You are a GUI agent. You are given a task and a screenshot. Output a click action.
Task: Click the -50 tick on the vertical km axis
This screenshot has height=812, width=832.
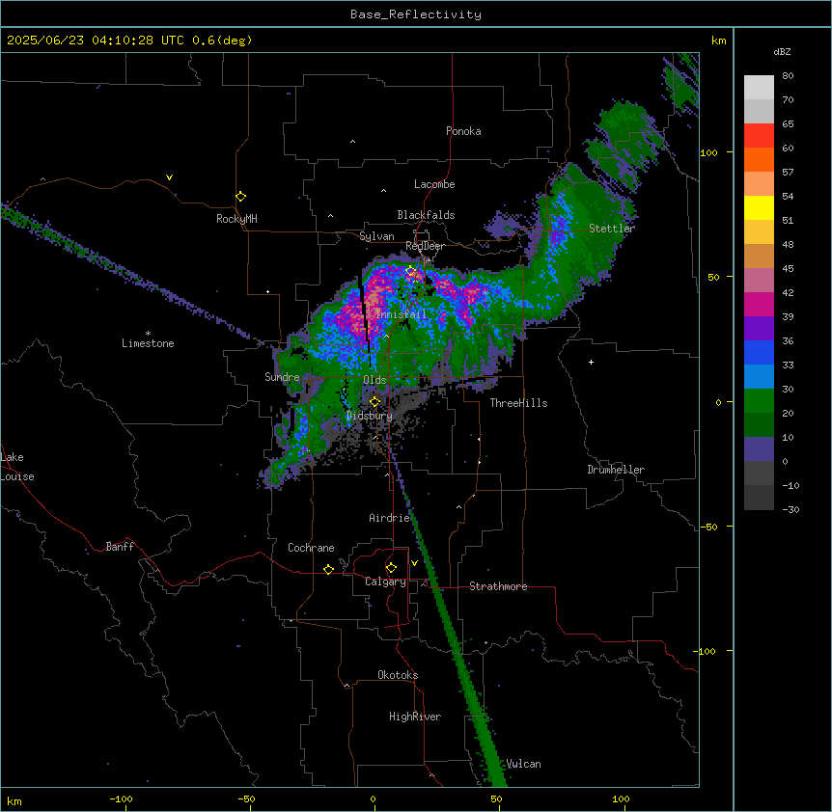pos(708,527)
